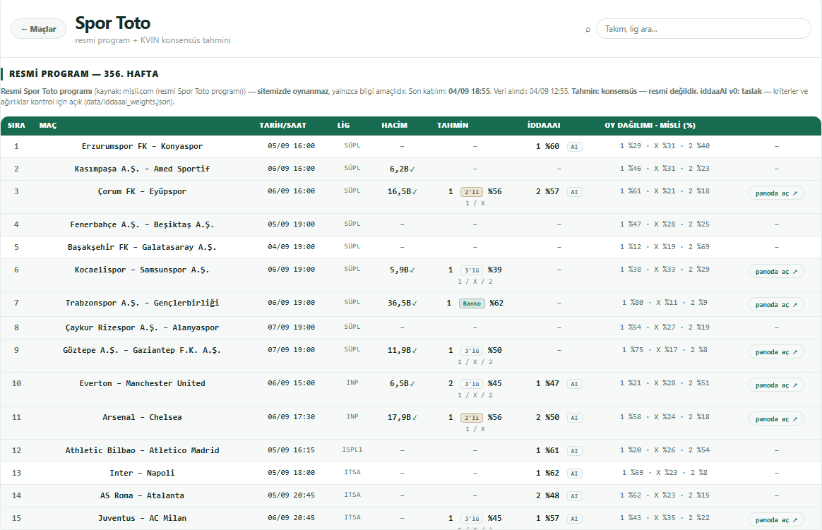This screenshot has height=530, width=822.
Task: Select the Kasımpaşa A.Ş. – Amed Sportif match
Action: pos(142,169)
